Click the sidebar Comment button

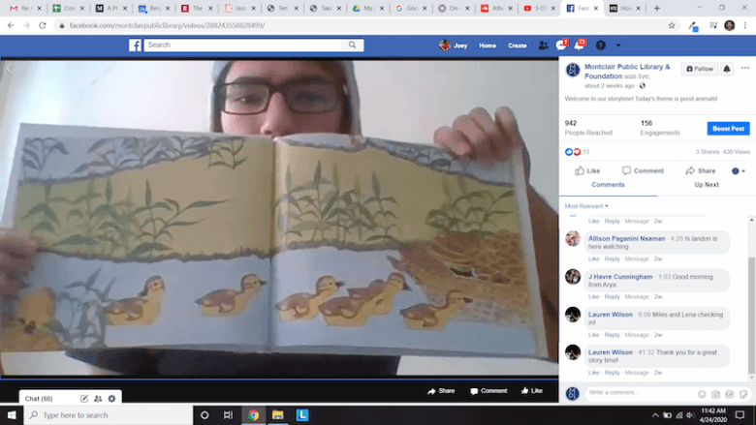[x=643, y=170]
